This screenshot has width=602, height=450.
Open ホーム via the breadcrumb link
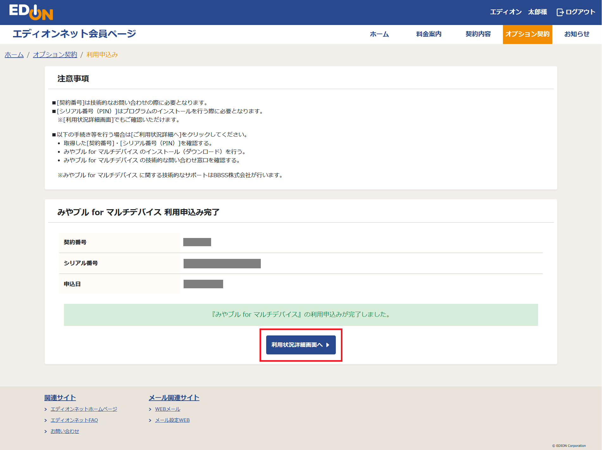[14, 54]
